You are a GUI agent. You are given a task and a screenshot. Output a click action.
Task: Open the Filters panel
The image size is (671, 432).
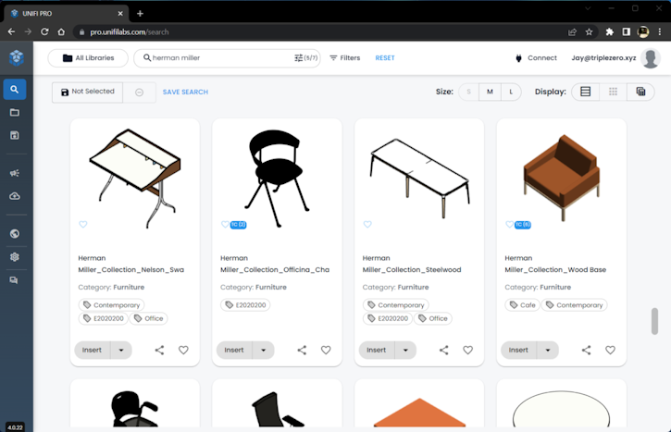pos(345,57)
